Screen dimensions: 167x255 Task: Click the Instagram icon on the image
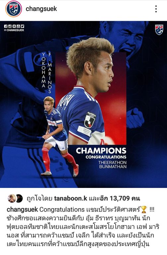10,26
